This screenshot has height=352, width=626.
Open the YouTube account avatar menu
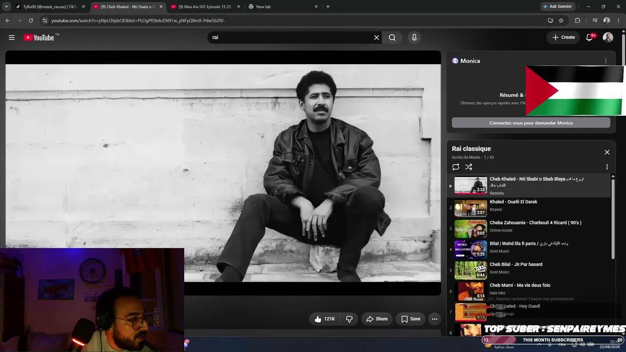coord(608,38)
